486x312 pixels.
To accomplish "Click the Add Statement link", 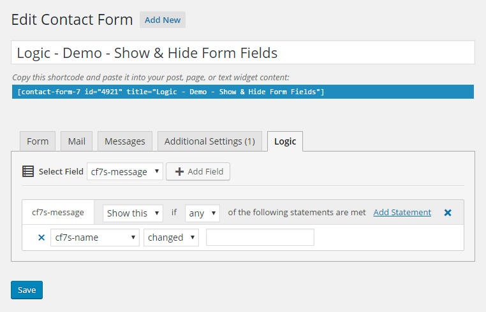I will [x=402, y=213].
